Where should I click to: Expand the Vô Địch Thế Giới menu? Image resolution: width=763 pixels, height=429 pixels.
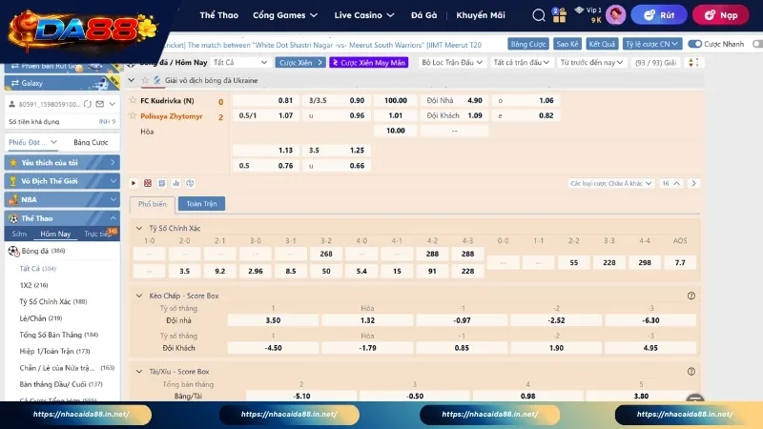click(62, 181)
